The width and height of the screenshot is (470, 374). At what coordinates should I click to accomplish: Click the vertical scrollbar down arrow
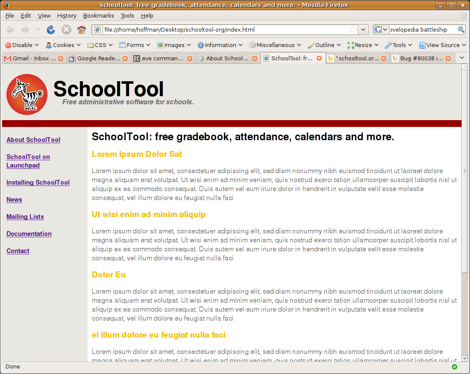465,358
